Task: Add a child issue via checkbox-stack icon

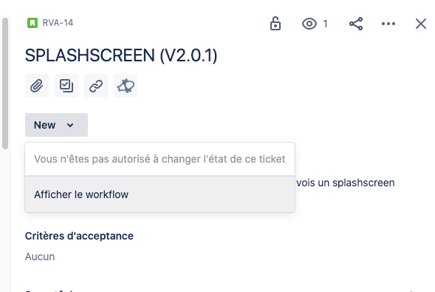Action: pos(66,86)
